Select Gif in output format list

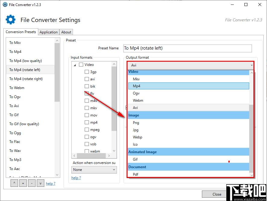coord(189,159)
